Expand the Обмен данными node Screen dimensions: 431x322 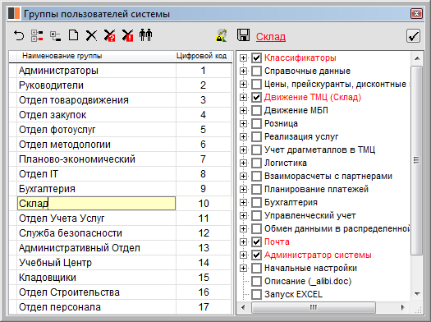243,229
